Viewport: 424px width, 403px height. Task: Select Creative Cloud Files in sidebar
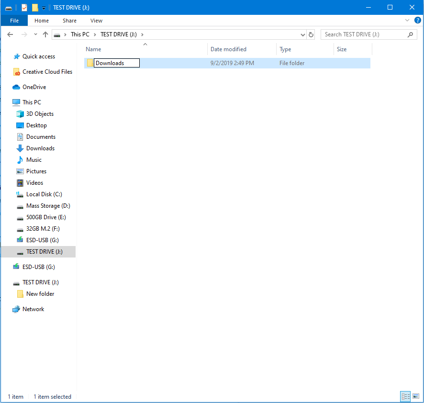(47, 72)
